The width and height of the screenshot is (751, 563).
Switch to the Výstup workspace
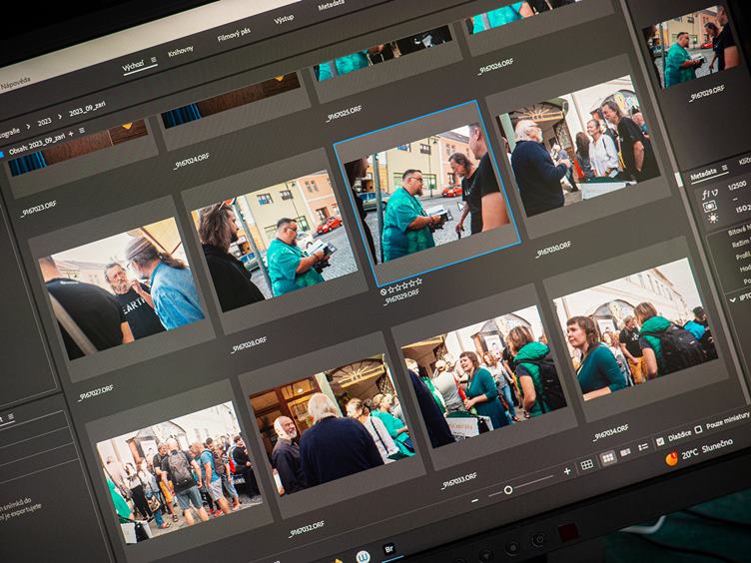(x=284, y=19)
